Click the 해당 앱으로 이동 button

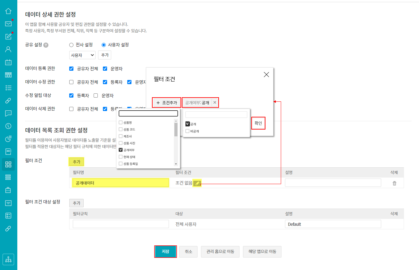coord(262,252)
